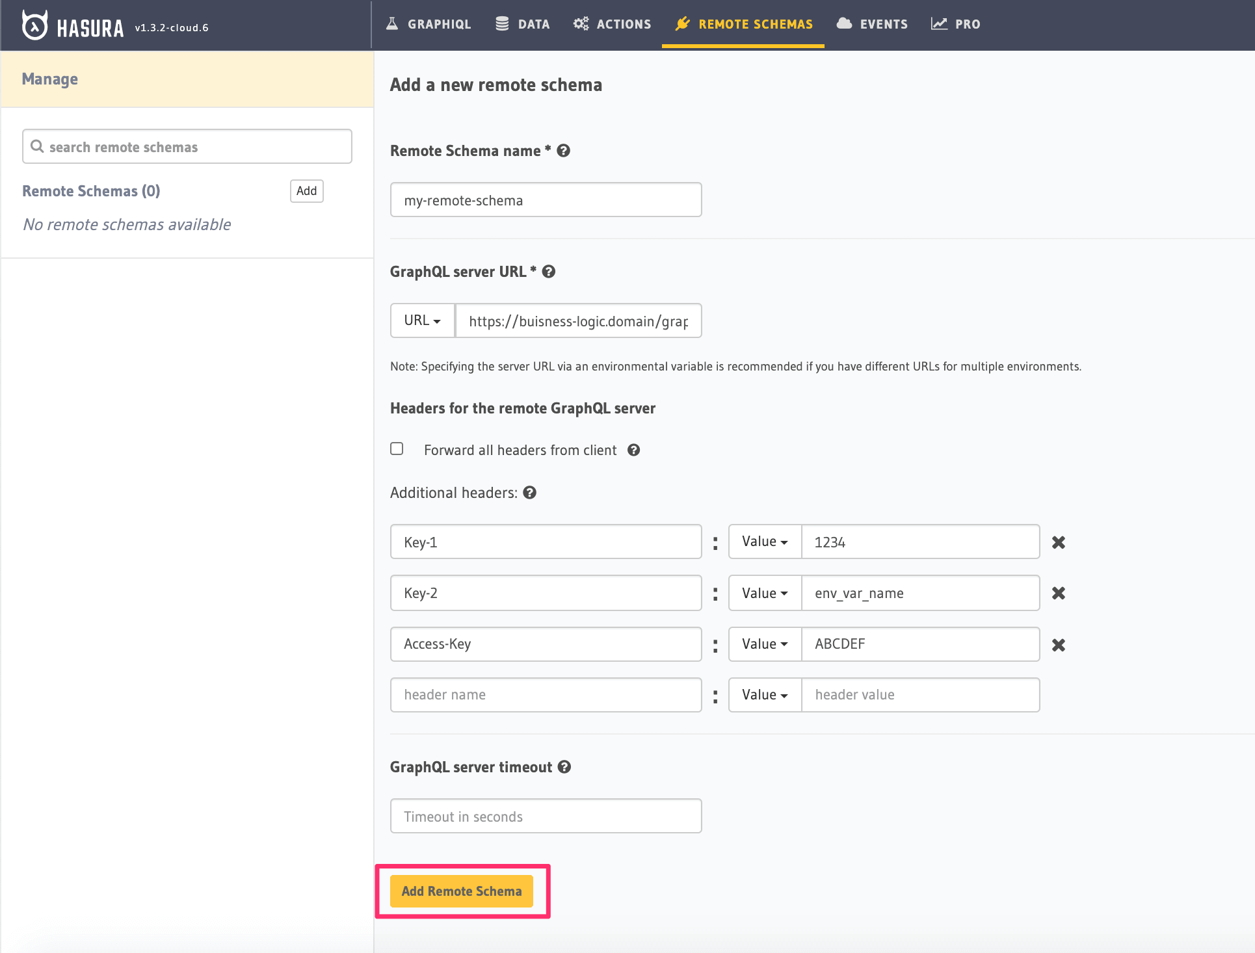Click the Timeout in seconds field
Viewport: 1255px width, 953px height.
point(545,815)
